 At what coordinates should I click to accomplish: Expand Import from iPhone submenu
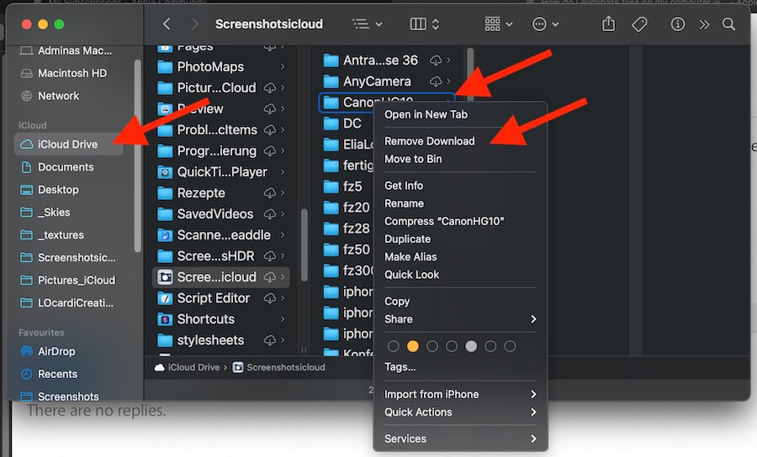[x=460, y=394]
